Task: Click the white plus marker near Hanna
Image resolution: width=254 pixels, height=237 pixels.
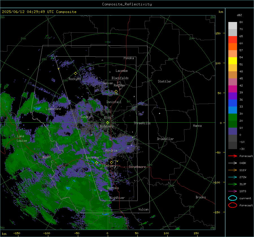Action: pyautogui.click(x=159, y=113)
